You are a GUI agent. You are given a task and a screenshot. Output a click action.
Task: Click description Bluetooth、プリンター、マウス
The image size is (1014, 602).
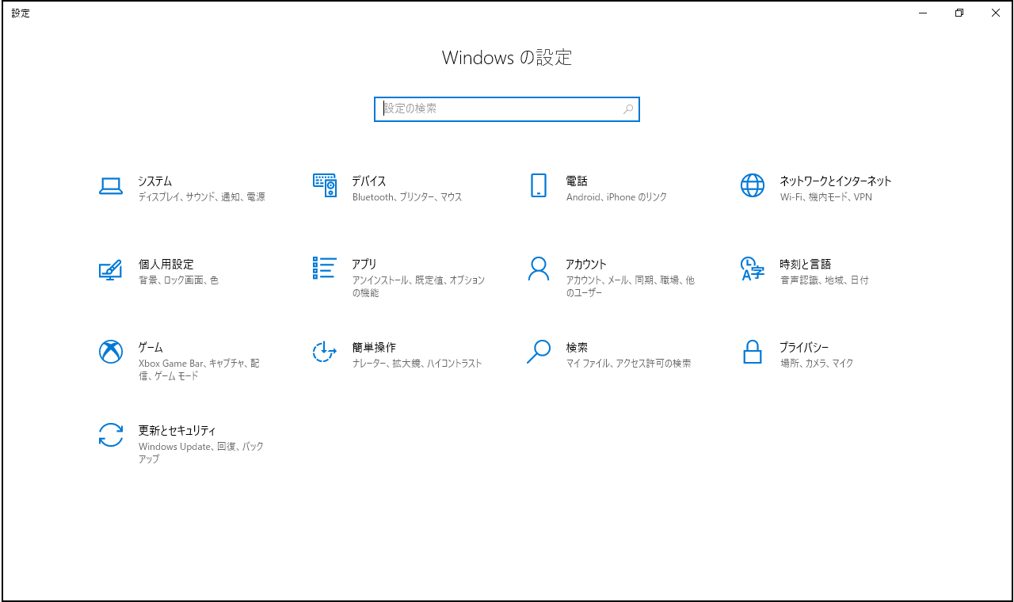(x=407, y=197)
